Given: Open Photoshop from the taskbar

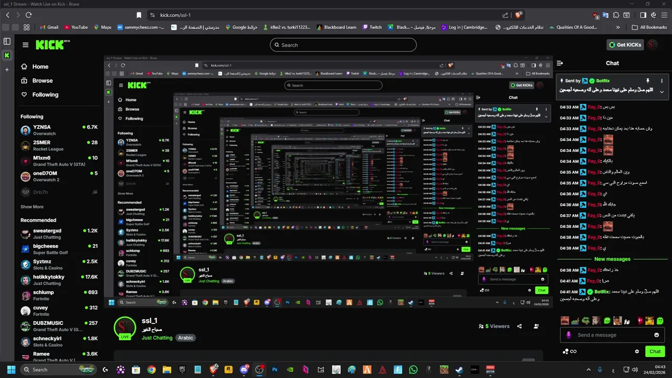Looking at the screenshot, I should (275, 370).
